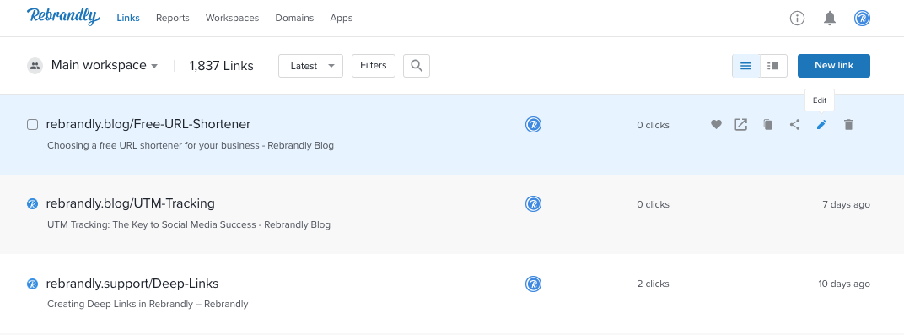The width and height of the screenshot is (904, 335).
Task: Click the favicon beside rebrandly.blog/UTM-Tracking
Action: point(32,203)
